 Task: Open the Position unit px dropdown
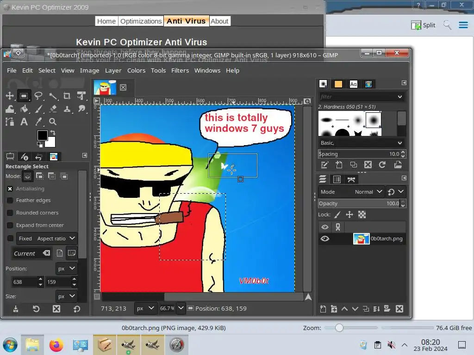66,269
